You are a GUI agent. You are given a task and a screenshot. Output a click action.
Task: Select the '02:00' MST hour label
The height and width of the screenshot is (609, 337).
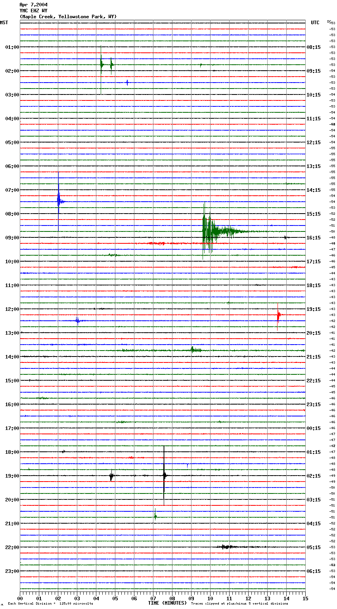click(x=12, y=71)
